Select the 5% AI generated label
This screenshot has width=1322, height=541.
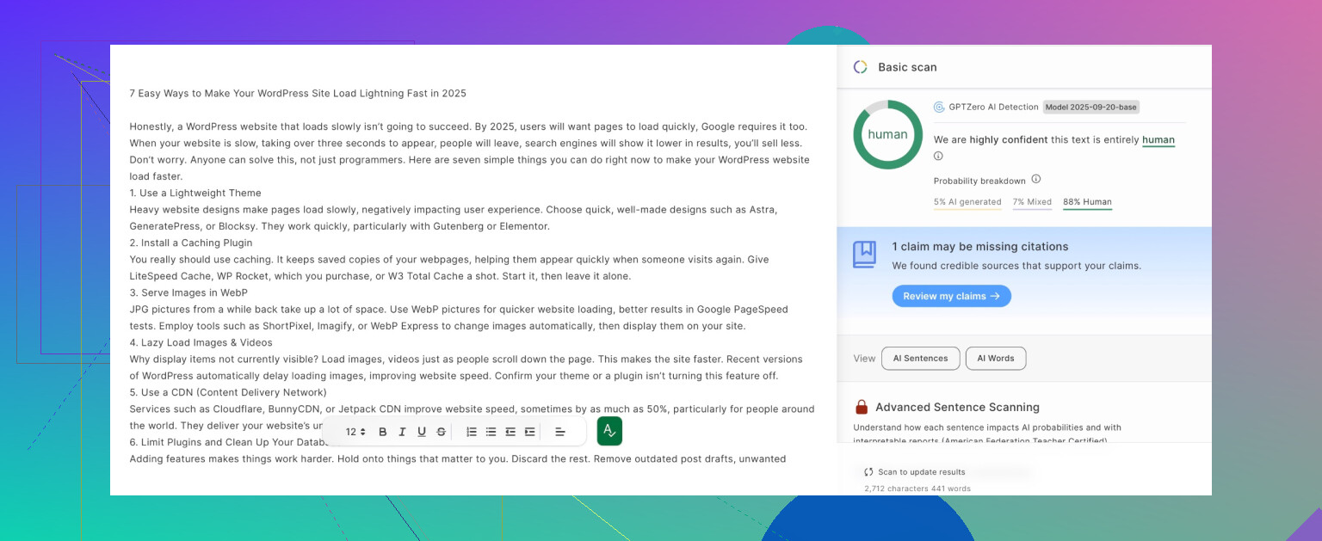click(967, 202)
